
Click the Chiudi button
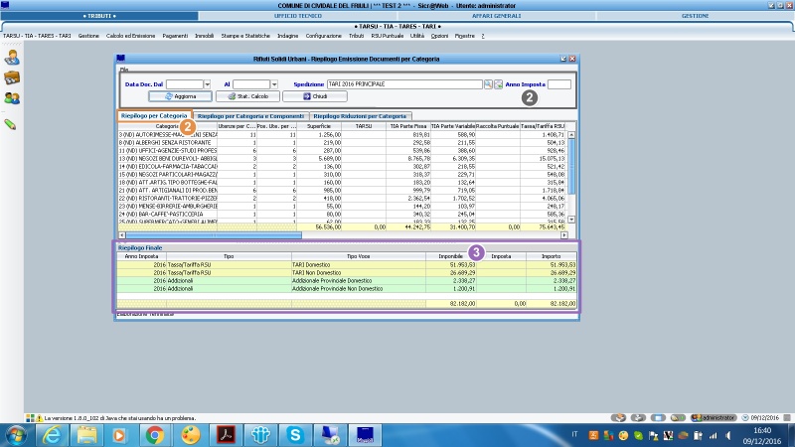(314, 97)
